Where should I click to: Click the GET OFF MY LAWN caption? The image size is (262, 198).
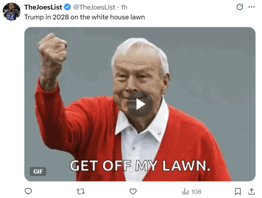coord(140,165)
